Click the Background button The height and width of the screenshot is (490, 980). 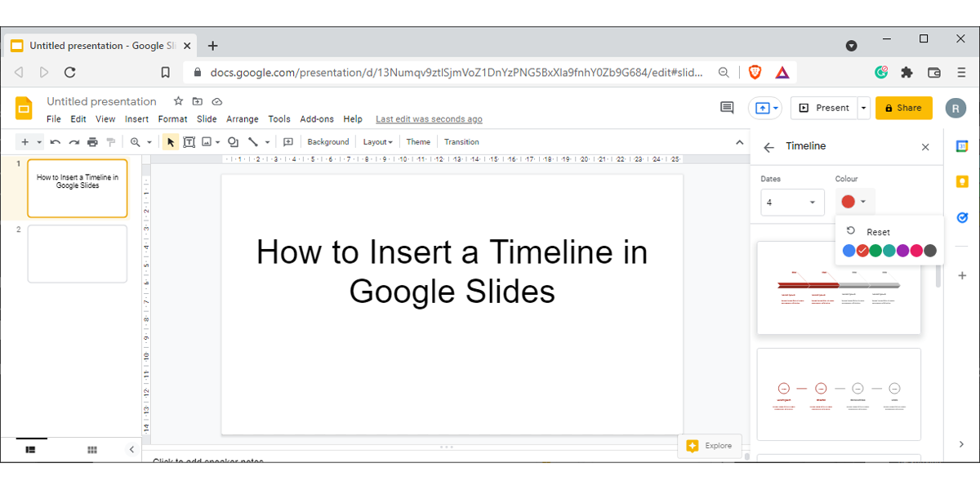(328, 142)
